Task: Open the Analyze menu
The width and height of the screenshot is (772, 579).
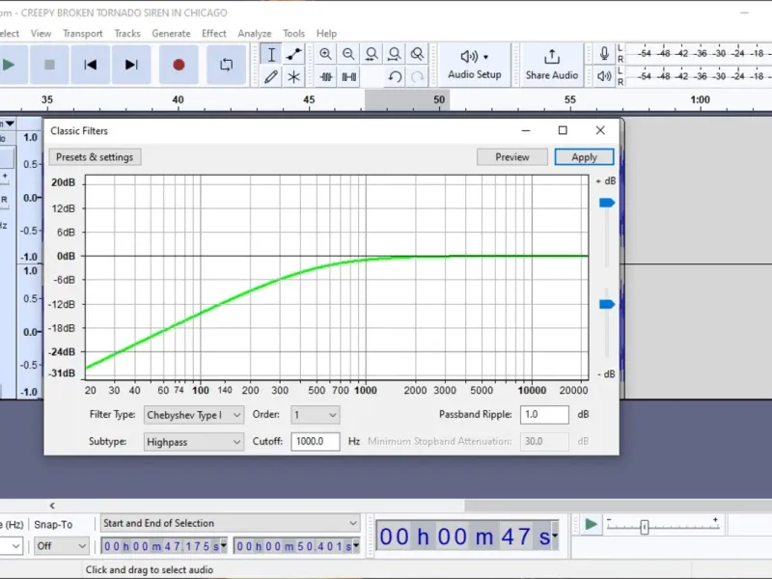Action: [255, 34]
